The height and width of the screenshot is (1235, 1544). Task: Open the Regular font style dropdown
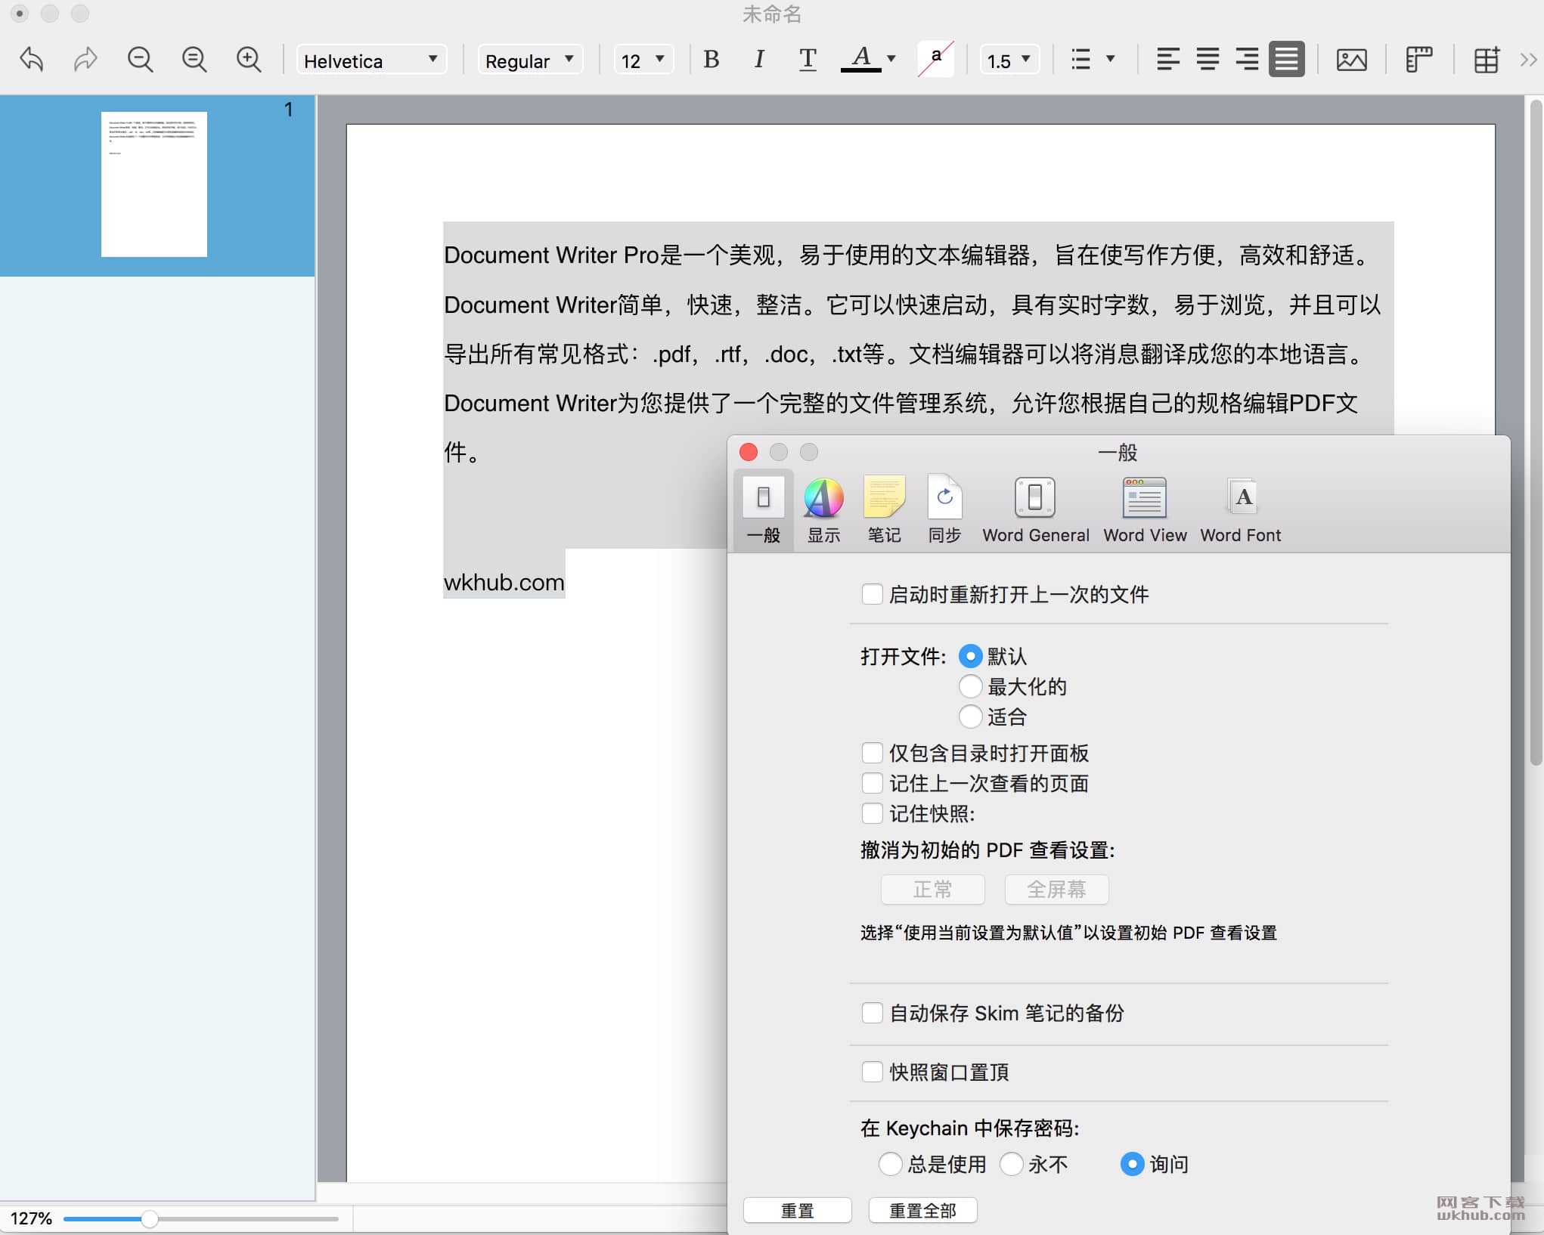[x=529, y=60]
